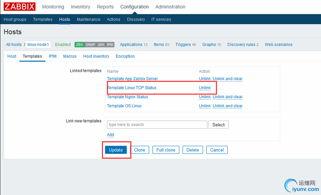Click the SNMP availability badge
The image size is (321, 195).
[90, 44]
